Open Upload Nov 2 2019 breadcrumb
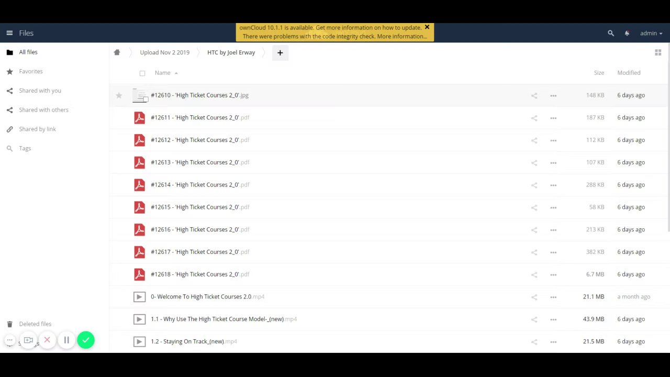Screen dimensions: 670x377 164,52
